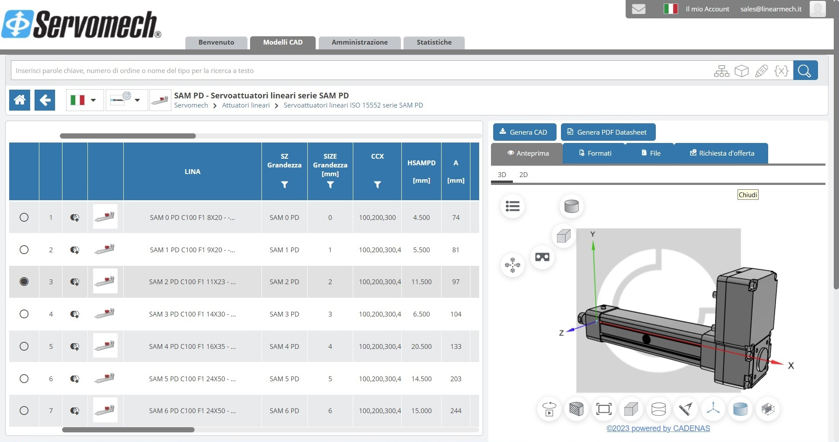This screenshot has width=839, height=442.
Task: Open classification tree search icon
Action: pyautogui.click(x=721, y=71)
